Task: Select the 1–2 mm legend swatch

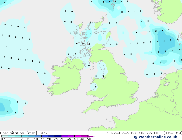Action: 18,136
